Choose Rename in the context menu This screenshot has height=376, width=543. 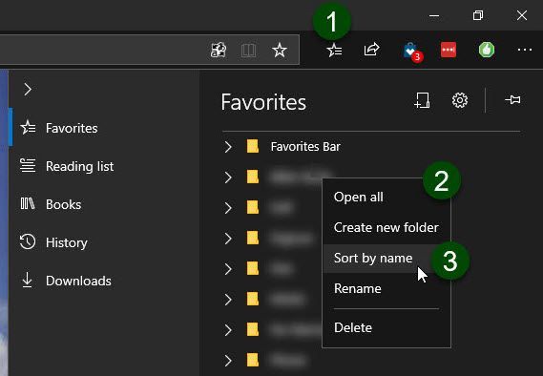point(357,289)
